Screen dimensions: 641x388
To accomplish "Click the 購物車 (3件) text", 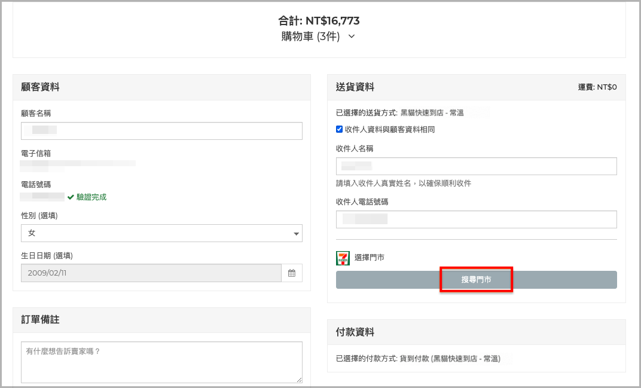I will (x=310, y=36).
